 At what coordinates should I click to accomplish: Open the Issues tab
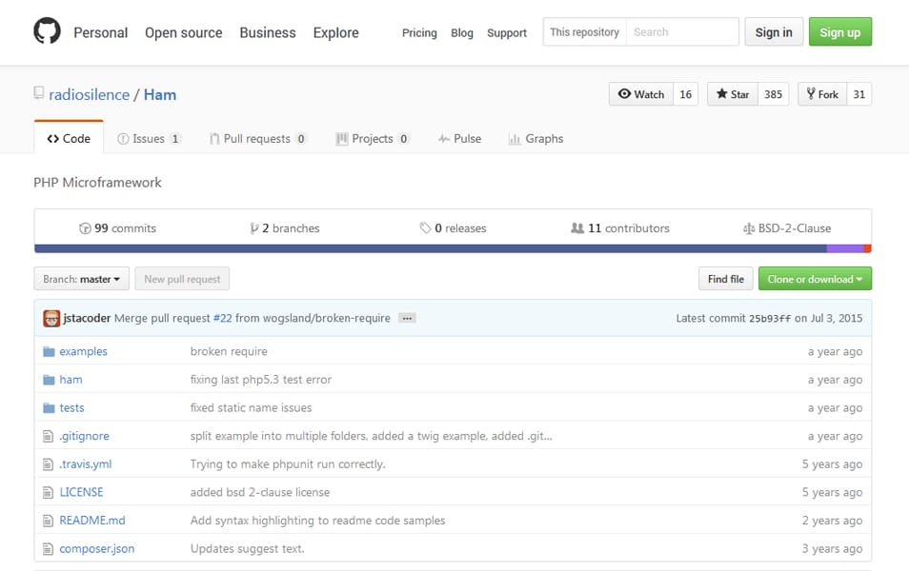click(149, 138)
